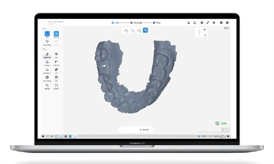The height and width of the screenshot is (164, 274).
Task: Click the circular arrow clock icon in left panel
Action: click(47, 42)
